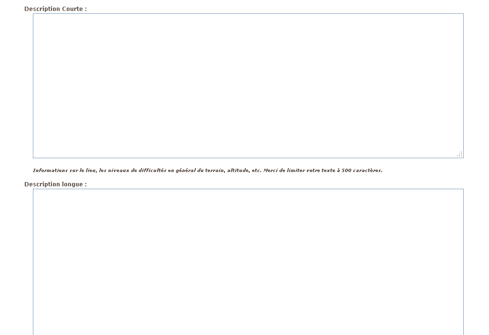Click the 'Description Courte :' label
Screen dimensions: 489x335
coord(55,9)
